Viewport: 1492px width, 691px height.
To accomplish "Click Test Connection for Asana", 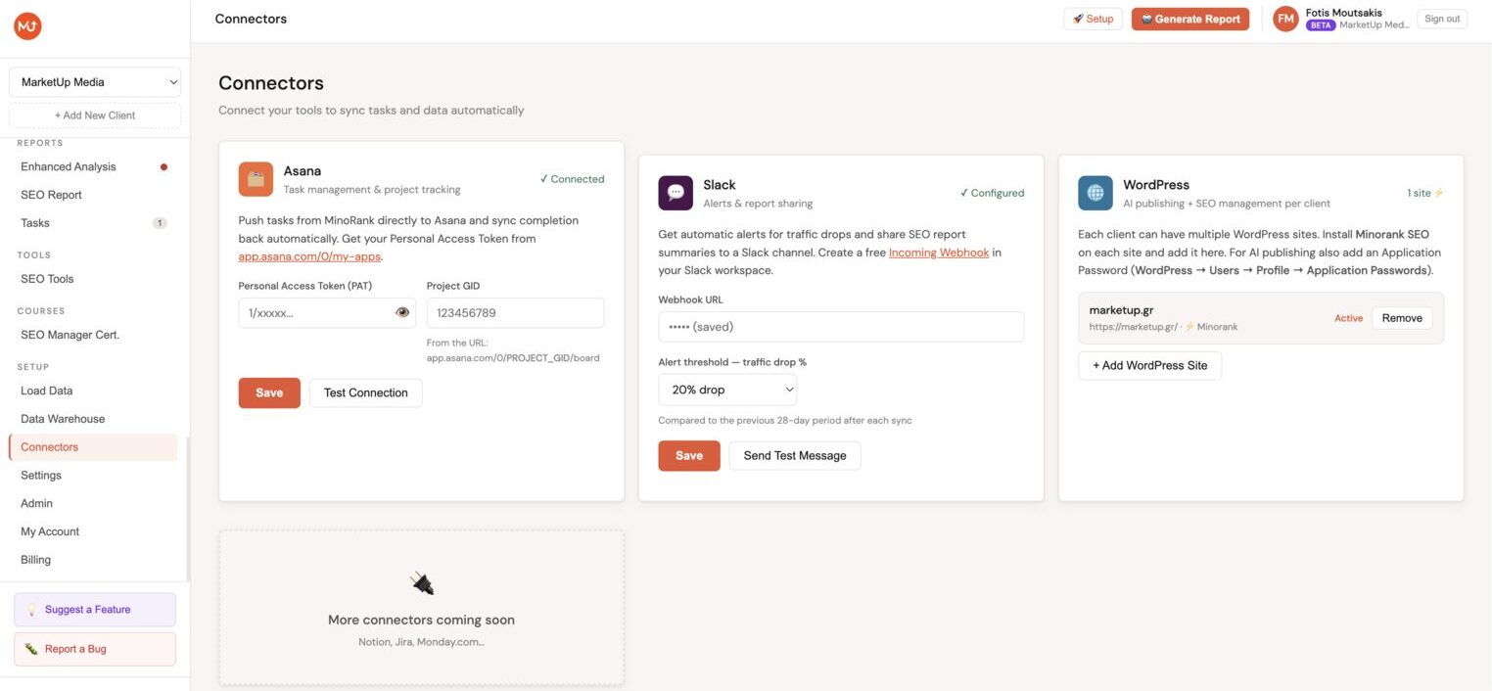I will [x=366, y=392].
